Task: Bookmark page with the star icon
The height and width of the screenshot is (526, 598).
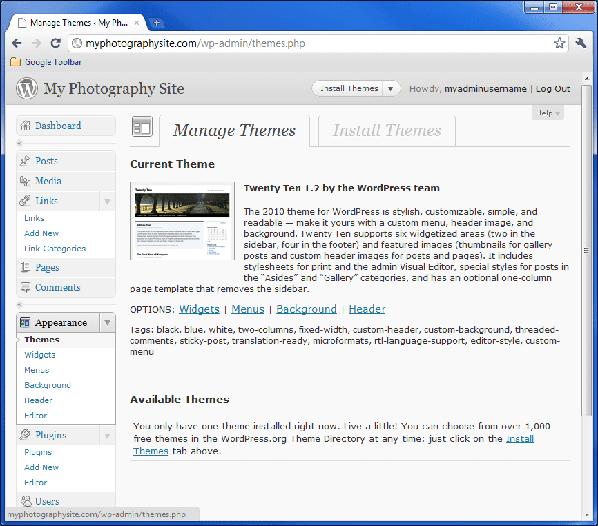Action: coord(559,43)
